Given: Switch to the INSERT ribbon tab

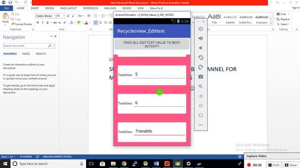Looking at the screenshot, I should click(x=35, y=8).
